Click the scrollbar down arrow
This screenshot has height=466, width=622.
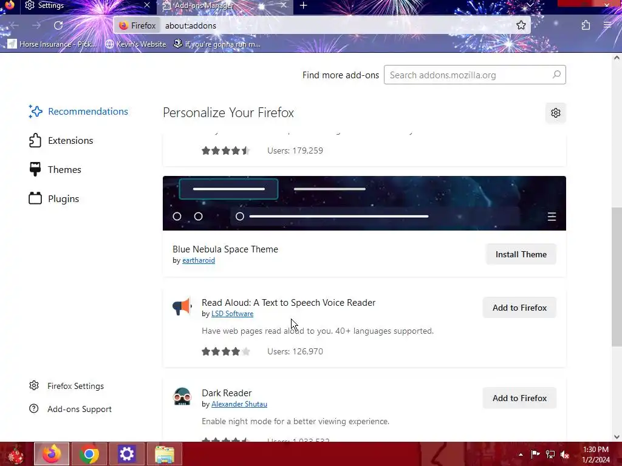(x=617, y=437)
